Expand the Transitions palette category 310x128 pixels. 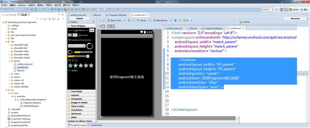[81, 110]
